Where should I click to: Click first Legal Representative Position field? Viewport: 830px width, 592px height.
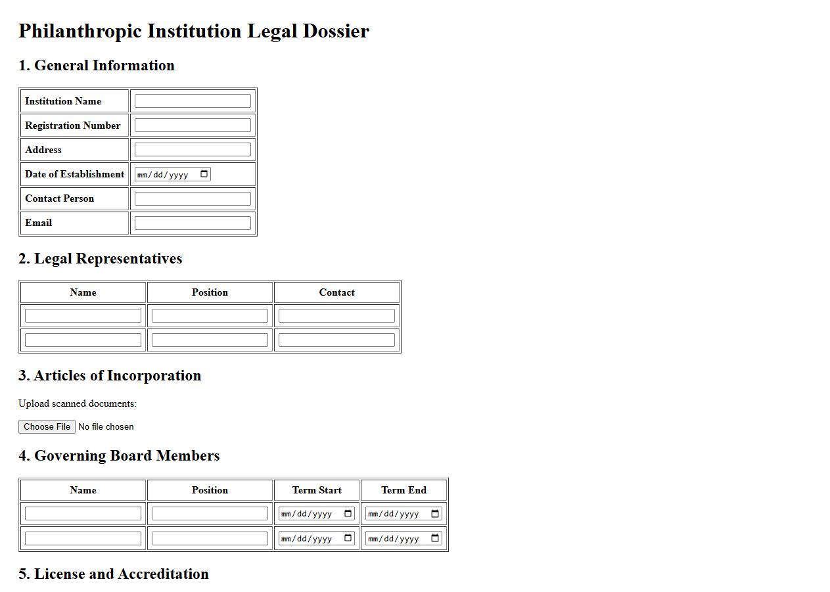click(210, 316)
